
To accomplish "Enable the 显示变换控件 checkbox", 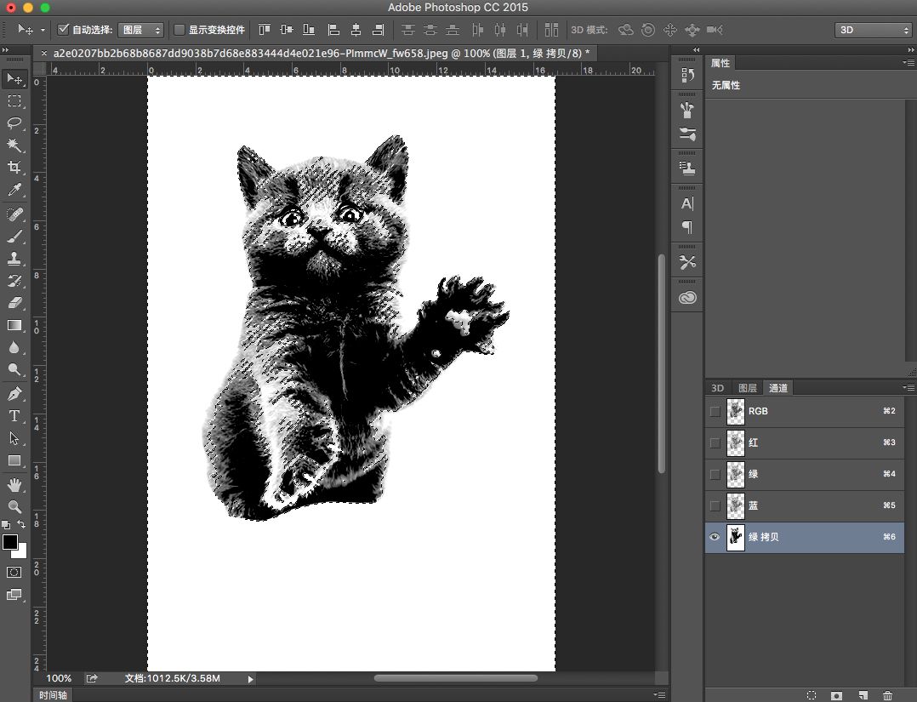I will click(179, 30).
